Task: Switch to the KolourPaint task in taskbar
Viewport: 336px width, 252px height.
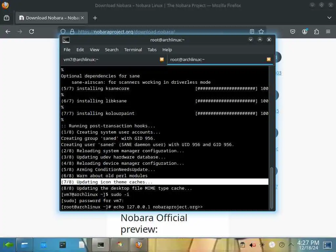Action: click(x=119, y=245)
